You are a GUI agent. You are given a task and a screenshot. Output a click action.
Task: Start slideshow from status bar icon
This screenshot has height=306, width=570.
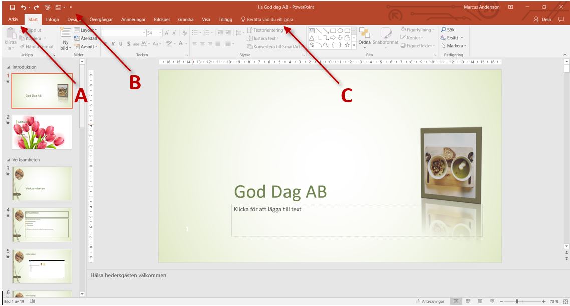(x=492, y=301)
